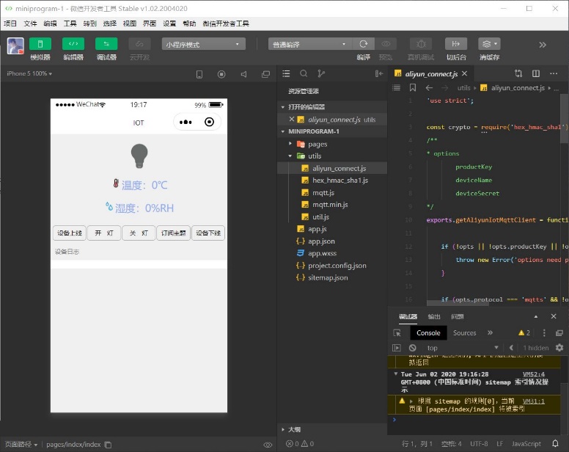Switch to the Sources tab in the debugger
The width and height of the screenshot is (569, 452).
tap(464, 332)
